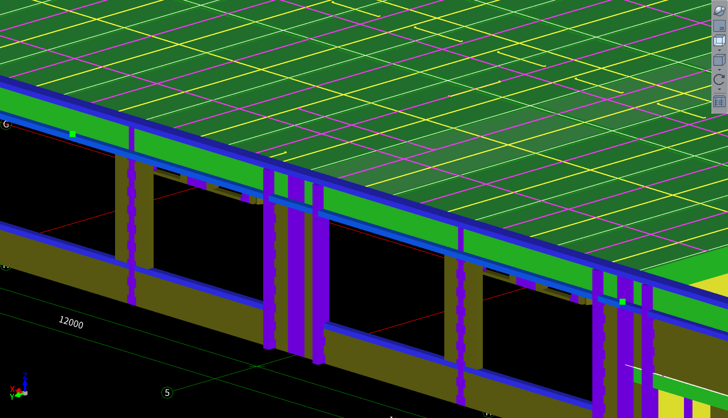The width and height of the screenshot is (728, 418).
Task: Switch to 2D view mode
Action: [x=719, y=26]
